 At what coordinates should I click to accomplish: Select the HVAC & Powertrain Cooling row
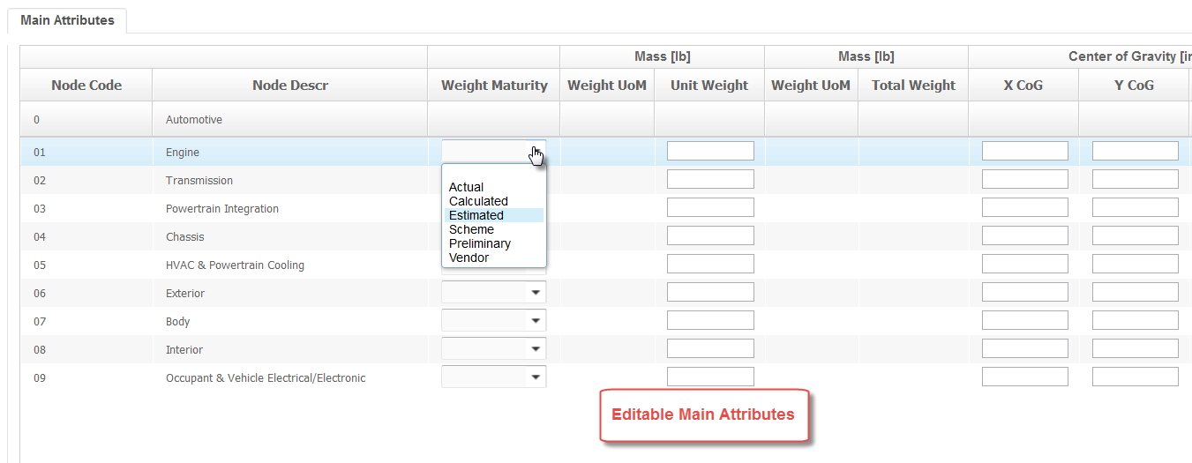tap(235, 265)
